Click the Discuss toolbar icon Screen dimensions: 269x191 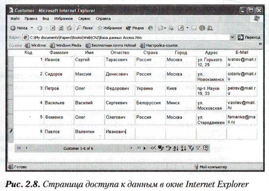point(194,28)
